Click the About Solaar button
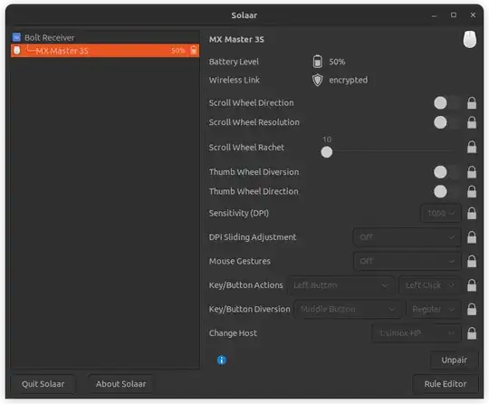 point(120,384)
